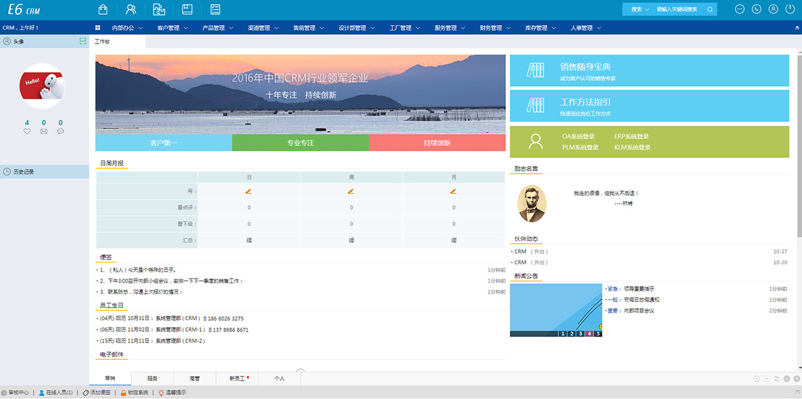Viewport: 802px width, 399px height.
Task: Open the 搜索 type dropdown
Action: (x=639, y=9)
